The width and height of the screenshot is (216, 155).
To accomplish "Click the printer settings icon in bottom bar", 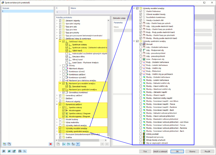I will click(20, 151).
